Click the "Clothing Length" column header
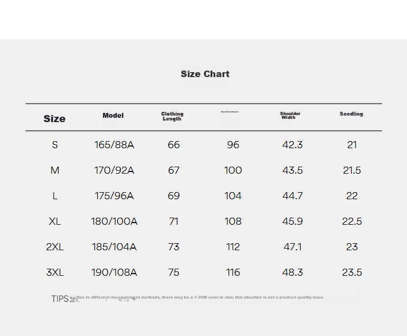 coord(172,116)
